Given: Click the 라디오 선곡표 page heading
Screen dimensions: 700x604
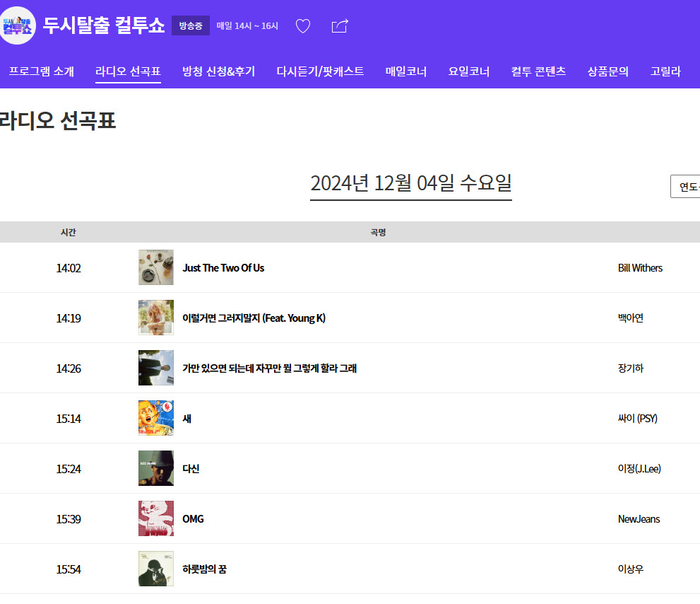Looking at the screenshot, I should (57, 121).
